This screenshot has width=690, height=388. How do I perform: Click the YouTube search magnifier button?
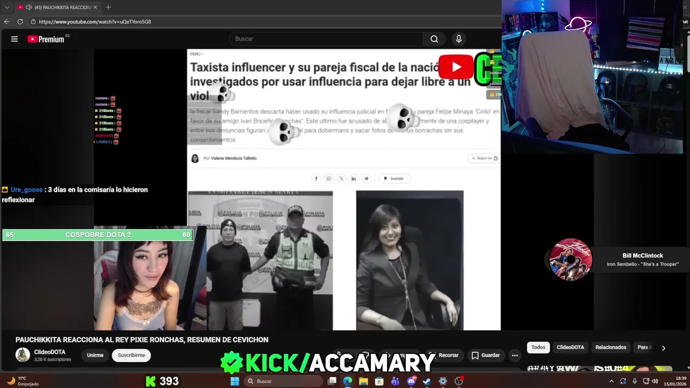[x=434, y=39]
